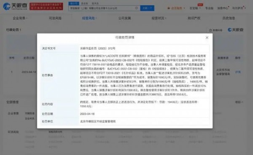This screenshot has height=155, width=253.
Task: Click the 详情 link in penalty row 1
Action: [x=238, y=72]
